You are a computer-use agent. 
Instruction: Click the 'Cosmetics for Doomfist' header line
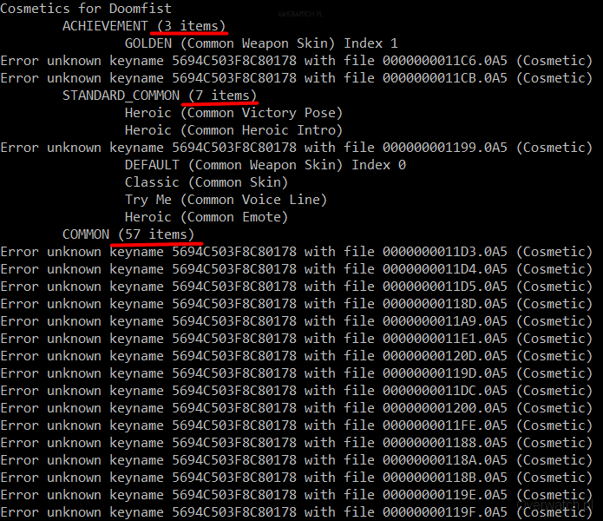click(86, 9)
